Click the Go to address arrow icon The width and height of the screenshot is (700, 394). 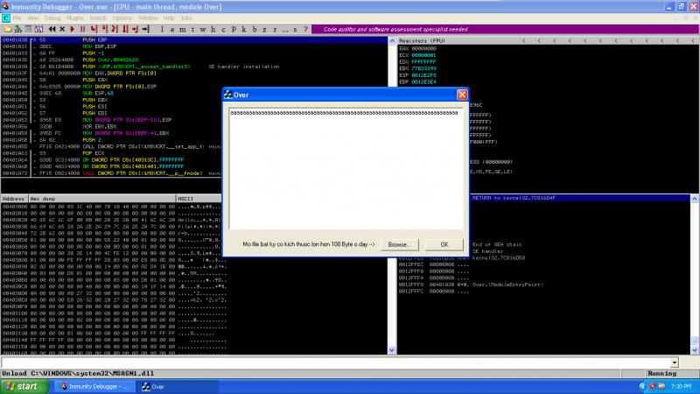146,29
